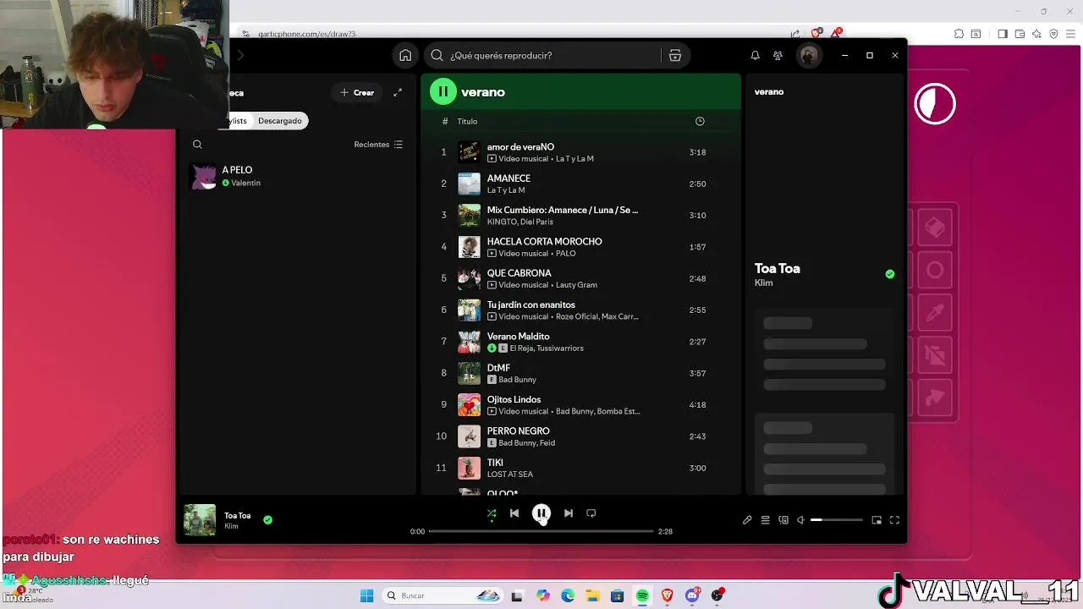Open lyrics microphone icon

(747, 520)
